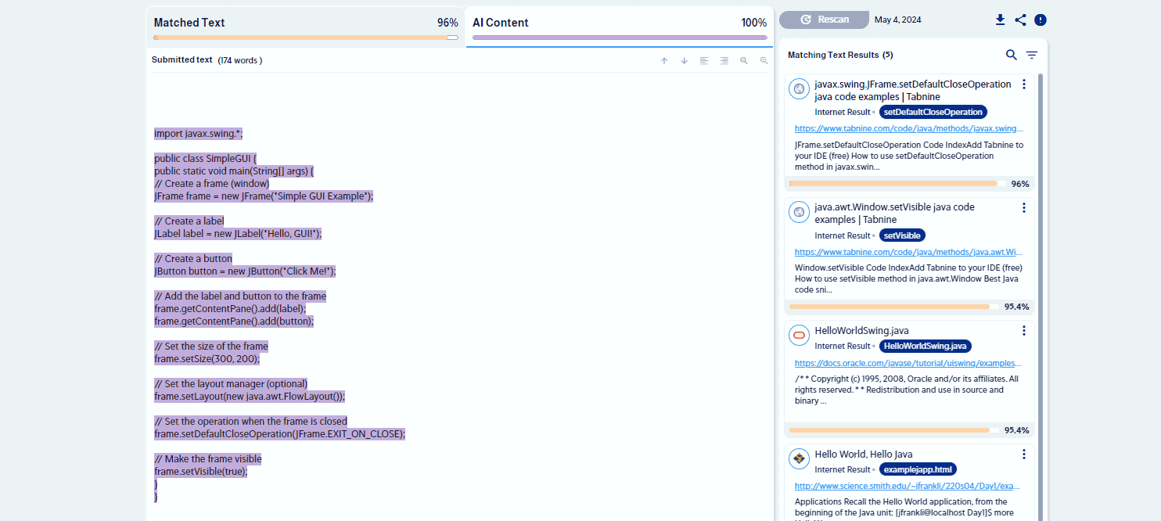Click the share report icon
Screen dimensions: 1161x521
click(x=1020, y=20)
